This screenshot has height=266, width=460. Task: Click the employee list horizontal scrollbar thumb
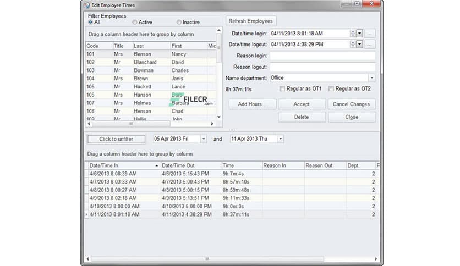point(131,124)
